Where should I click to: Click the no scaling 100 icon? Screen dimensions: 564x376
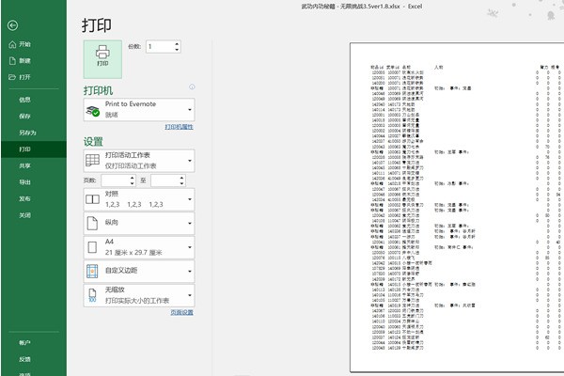(92, 295)
